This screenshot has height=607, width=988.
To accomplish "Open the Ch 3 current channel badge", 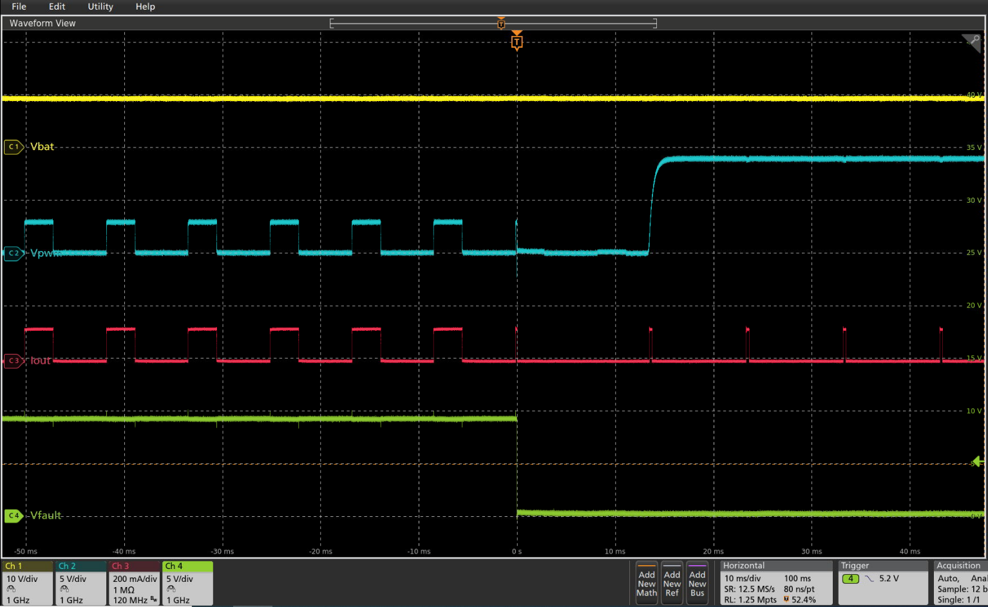I will coord(135,583).
